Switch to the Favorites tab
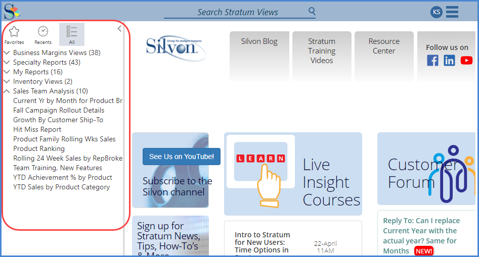The width and height of the screenshot is (479, 257). pos(14,35)
